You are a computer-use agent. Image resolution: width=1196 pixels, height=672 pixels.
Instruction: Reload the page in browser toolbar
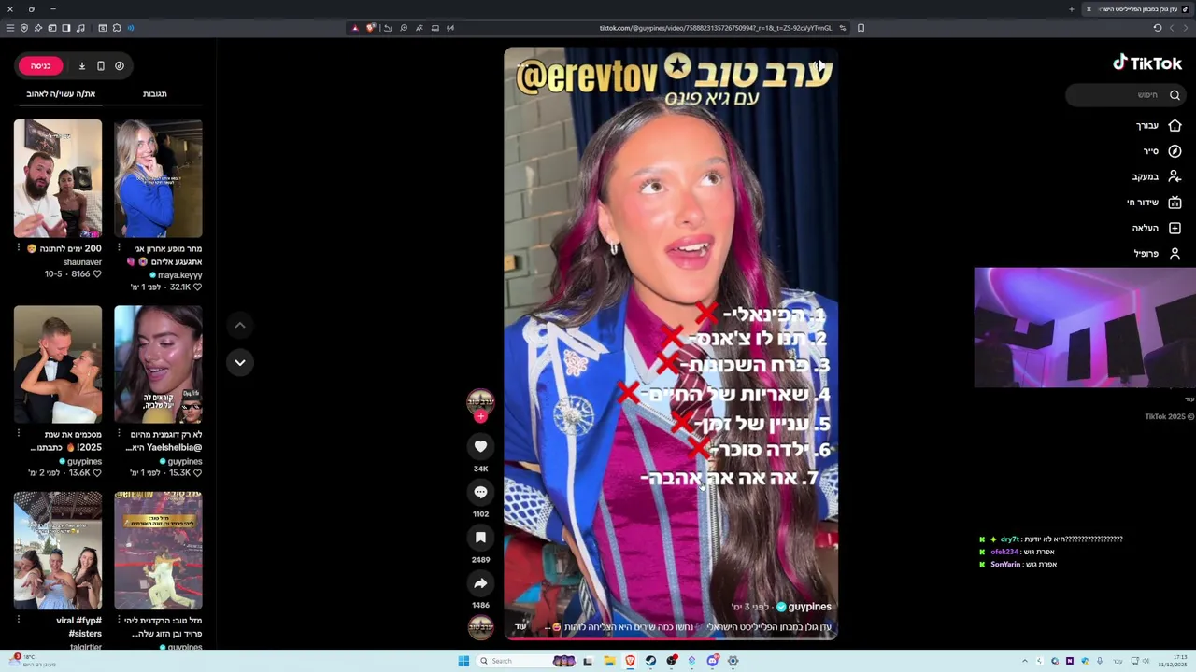(1157, 28)
